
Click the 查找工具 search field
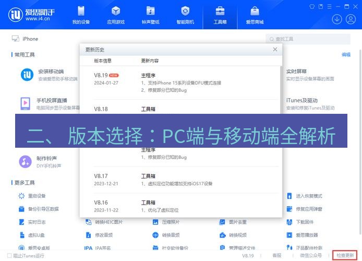point(308,39)
